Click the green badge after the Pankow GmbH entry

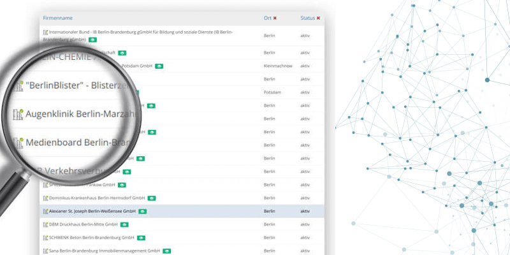coord(122,185)
